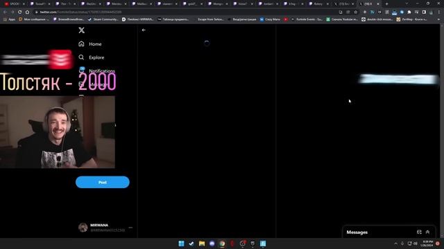Viewport: 444px width, 249px height.
Task: Compose a new message from Messages drawer
Action: click(x=419, y=232)
